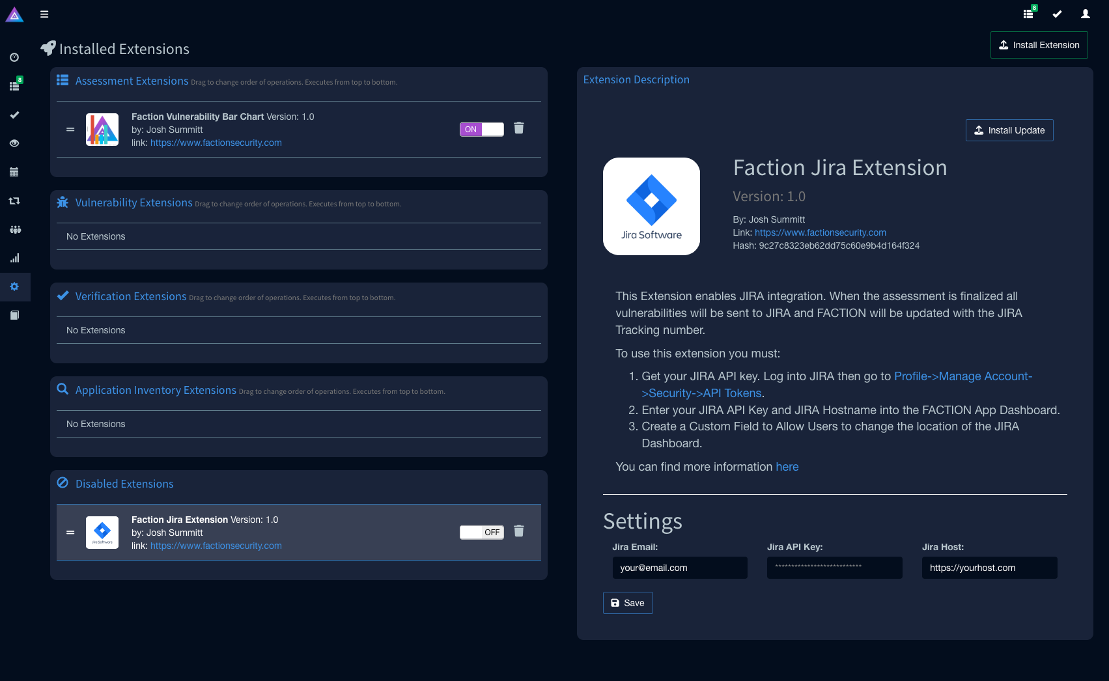Image resolution: width=1109 pixels, height=681 pixels.
Task: Open the Profile->Manage Account API Tokens link
Action: point(837,385)
